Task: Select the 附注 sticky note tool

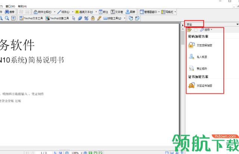Action: pos(103,12)
